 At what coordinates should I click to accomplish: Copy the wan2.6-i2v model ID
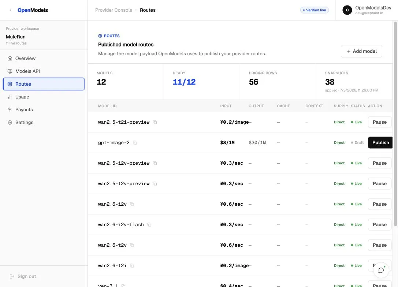pyautogui.click(x=132, y=204)
